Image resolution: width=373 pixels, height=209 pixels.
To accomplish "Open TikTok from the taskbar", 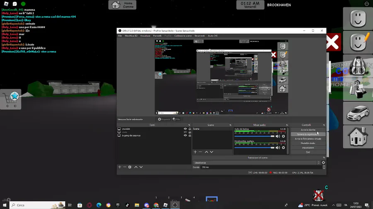I will click(x=127, y=205).
